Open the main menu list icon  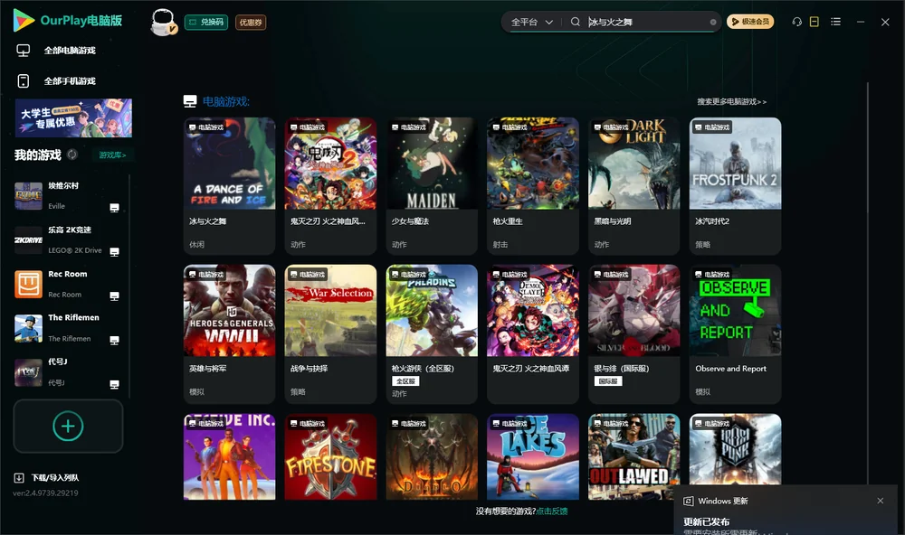(835, 22)
